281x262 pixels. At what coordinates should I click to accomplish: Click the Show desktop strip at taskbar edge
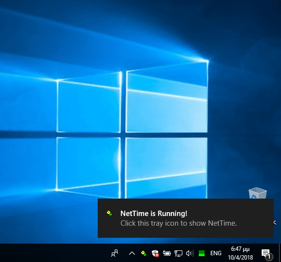[280, 253]
